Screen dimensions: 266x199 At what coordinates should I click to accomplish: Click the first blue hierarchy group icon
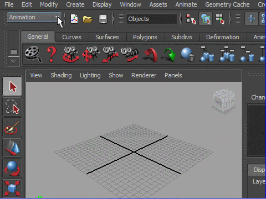[207, 54]
